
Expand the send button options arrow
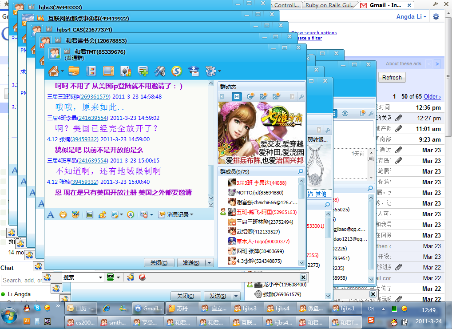point(210,263)
